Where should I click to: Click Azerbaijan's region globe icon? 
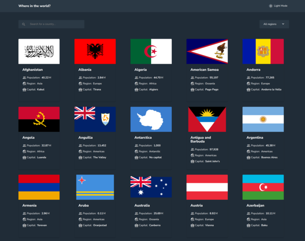click(249, 220)
